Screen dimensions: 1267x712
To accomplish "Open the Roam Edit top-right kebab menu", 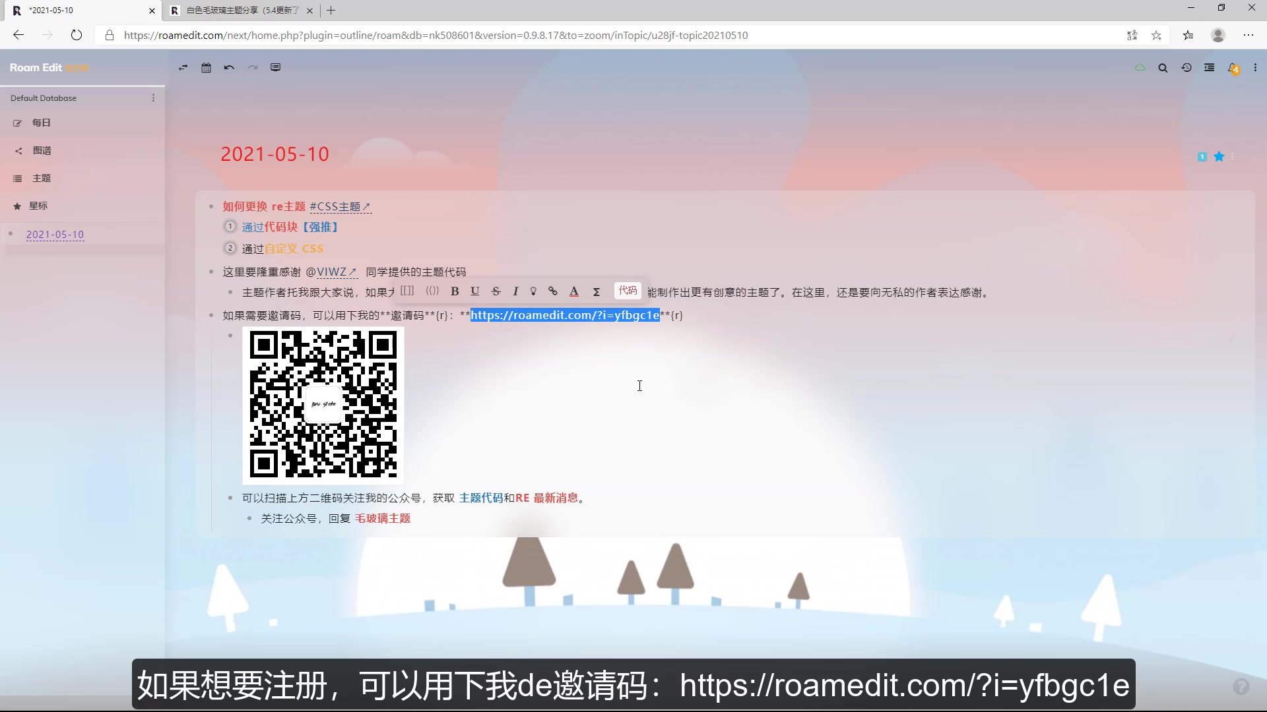I will 1255,67.
